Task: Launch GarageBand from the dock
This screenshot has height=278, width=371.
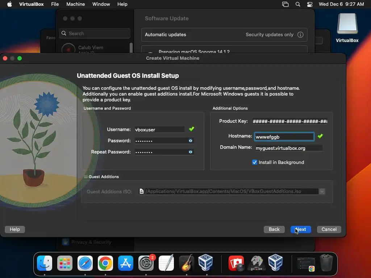Action: click(187, 263)
